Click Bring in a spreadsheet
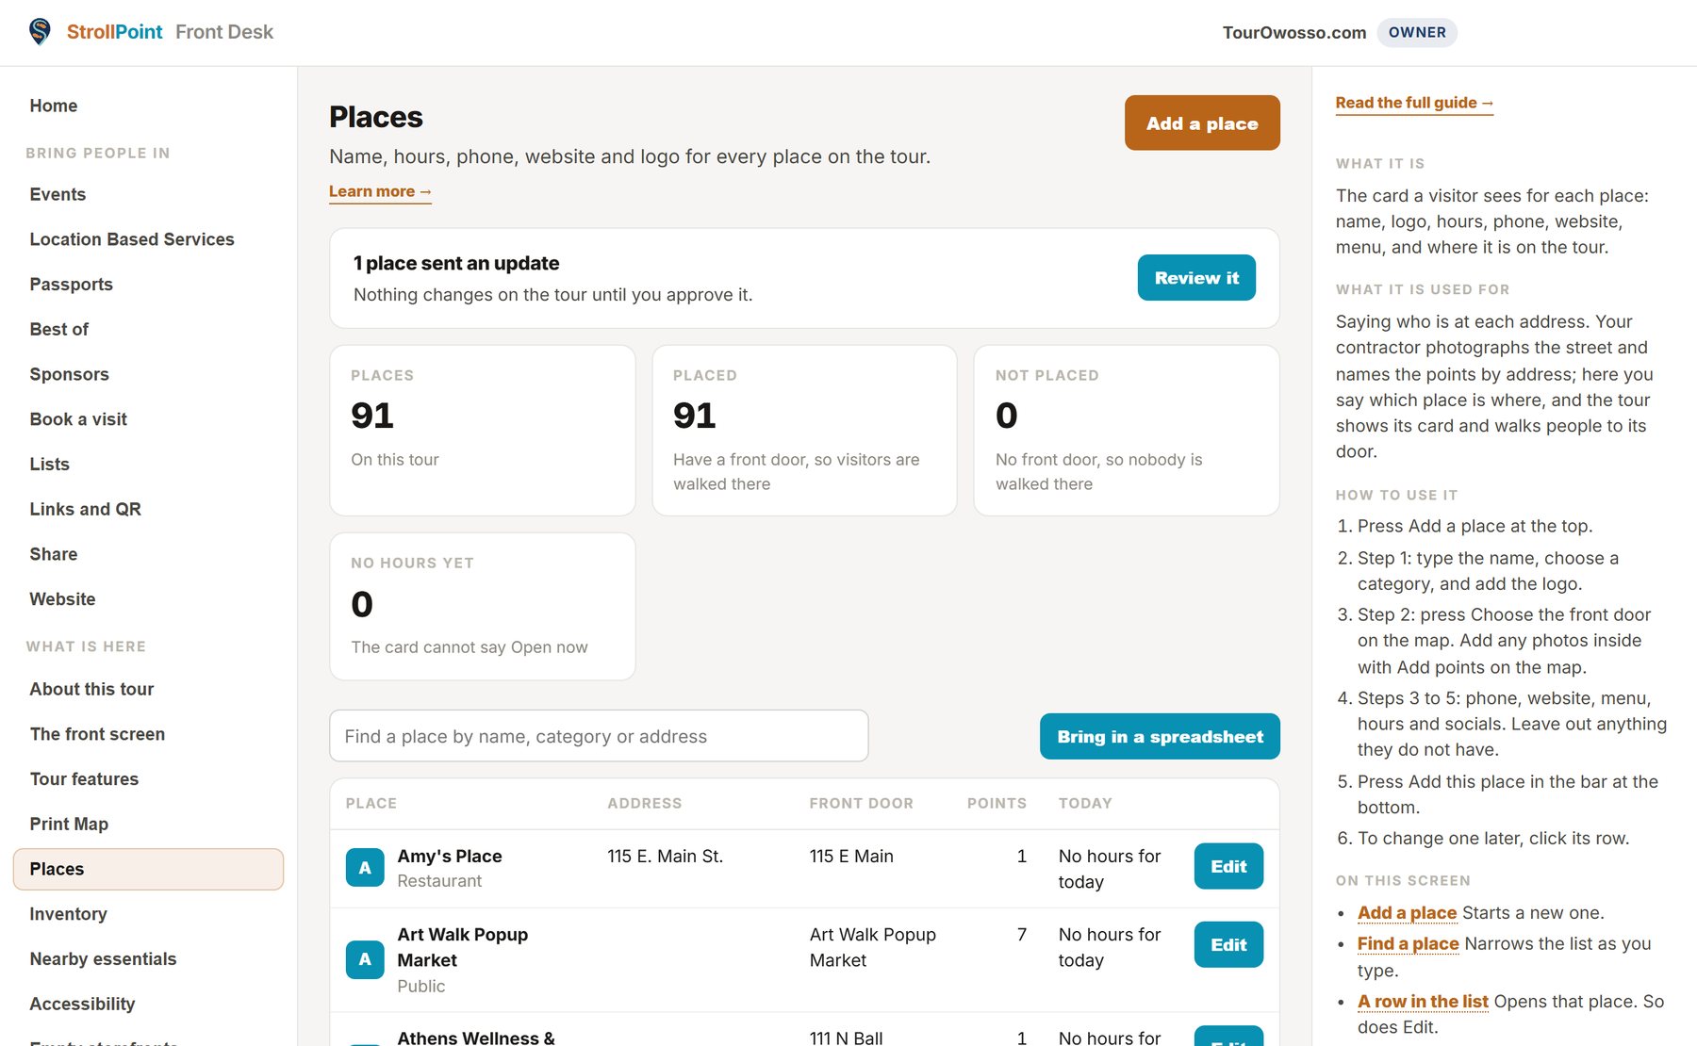The height and width of the screenshot is (1046, 1697). pyautogui.click(x=1160, y=736)
